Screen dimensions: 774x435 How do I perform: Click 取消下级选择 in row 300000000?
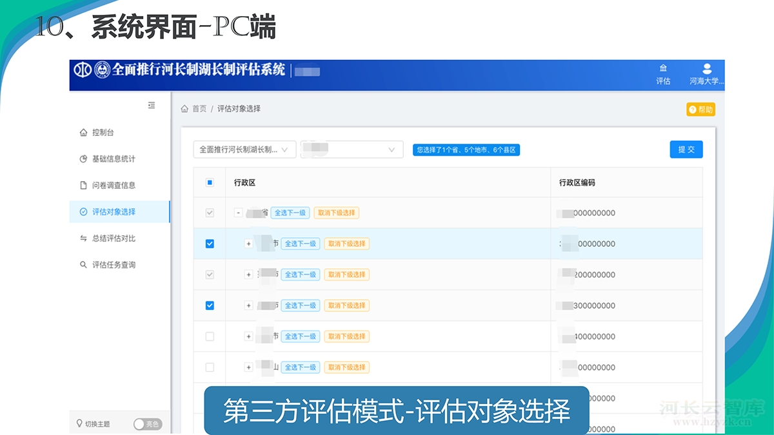click(x=347, y=305)
